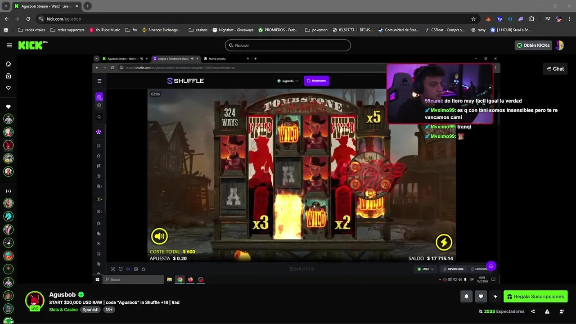The height and width of the screenshot is (324, 576).
Task: Click the live stream video player
Action: click(x=296, y=169)
